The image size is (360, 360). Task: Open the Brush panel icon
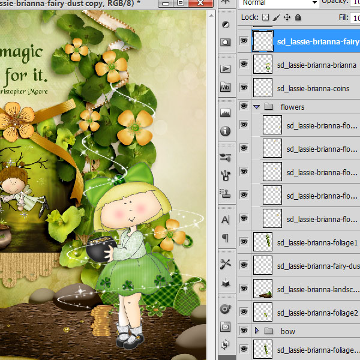(x=226, y=157)
